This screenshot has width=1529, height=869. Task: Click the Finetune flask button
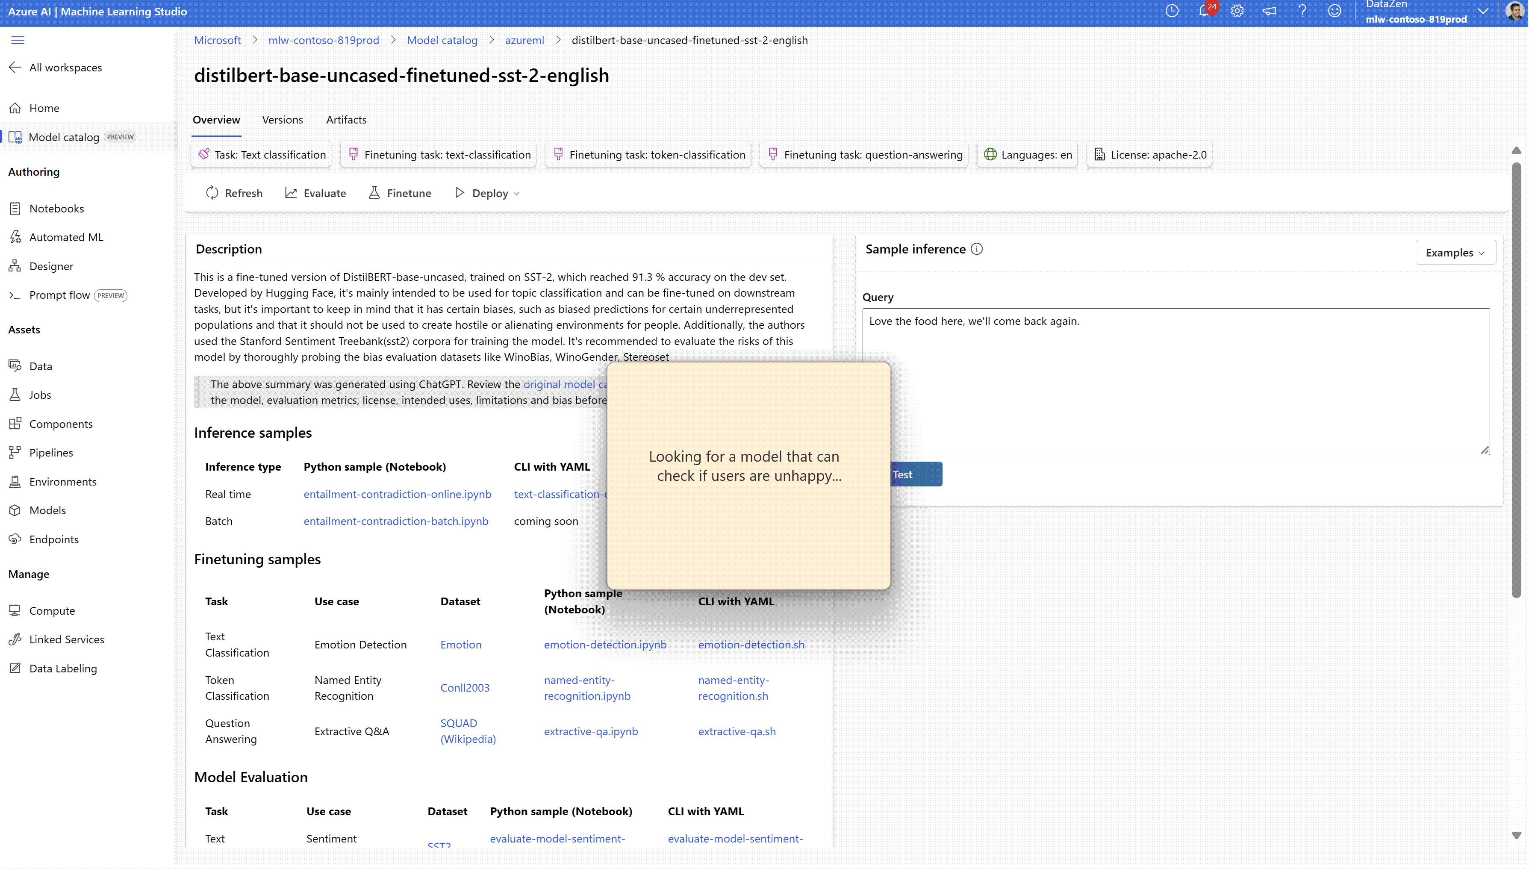(400, 193)
